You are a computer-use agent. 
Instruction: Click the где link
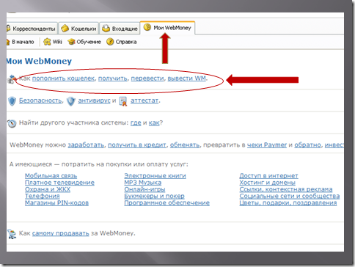click(136, 122)
